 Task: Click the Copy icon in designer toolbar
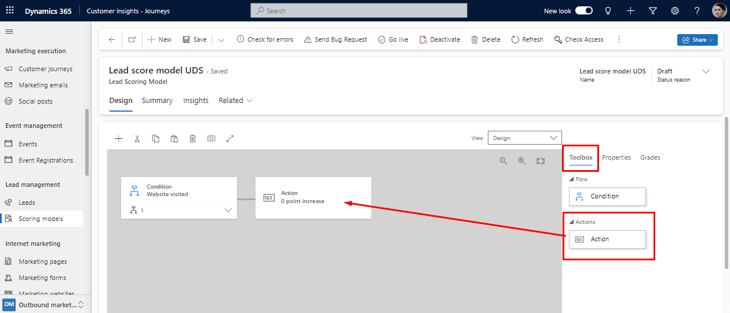pos(156,139)
